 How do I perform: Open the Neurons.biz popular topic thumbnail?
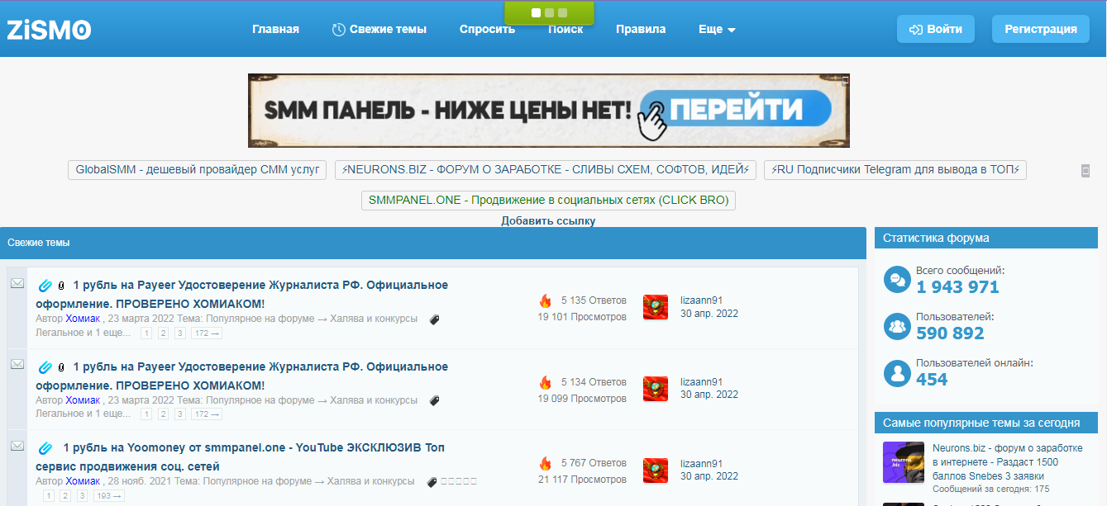click(903, 462)
